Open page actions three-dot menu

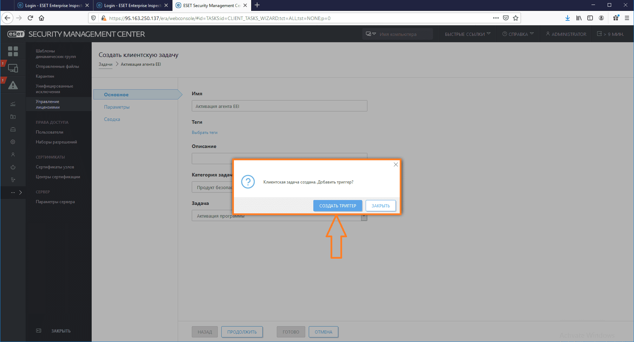496,18
